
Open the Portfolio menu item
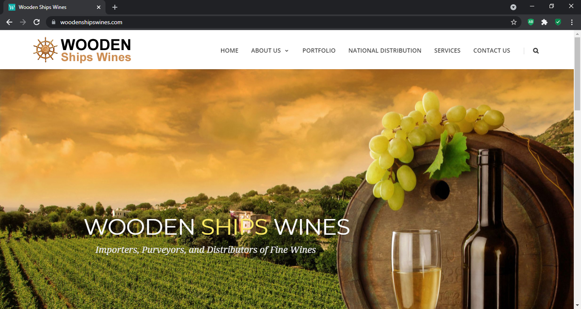[x=319, y=51]
